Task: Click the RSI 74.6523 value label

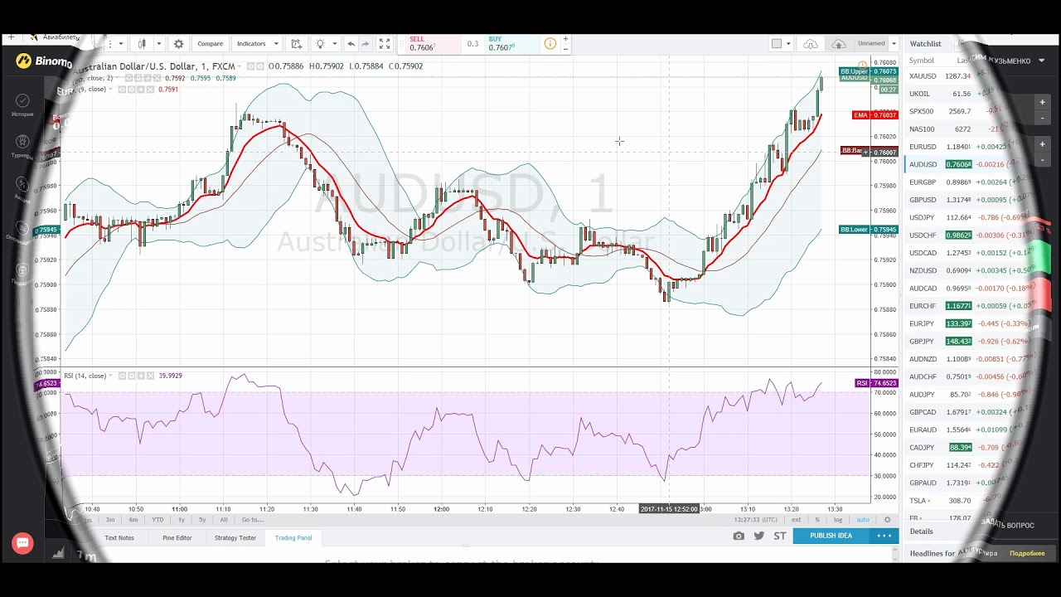Action: pyautogui.click(x=876, y=383)
